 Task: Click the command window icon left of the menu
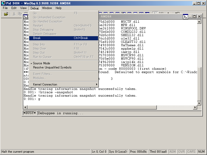(25, 17)
